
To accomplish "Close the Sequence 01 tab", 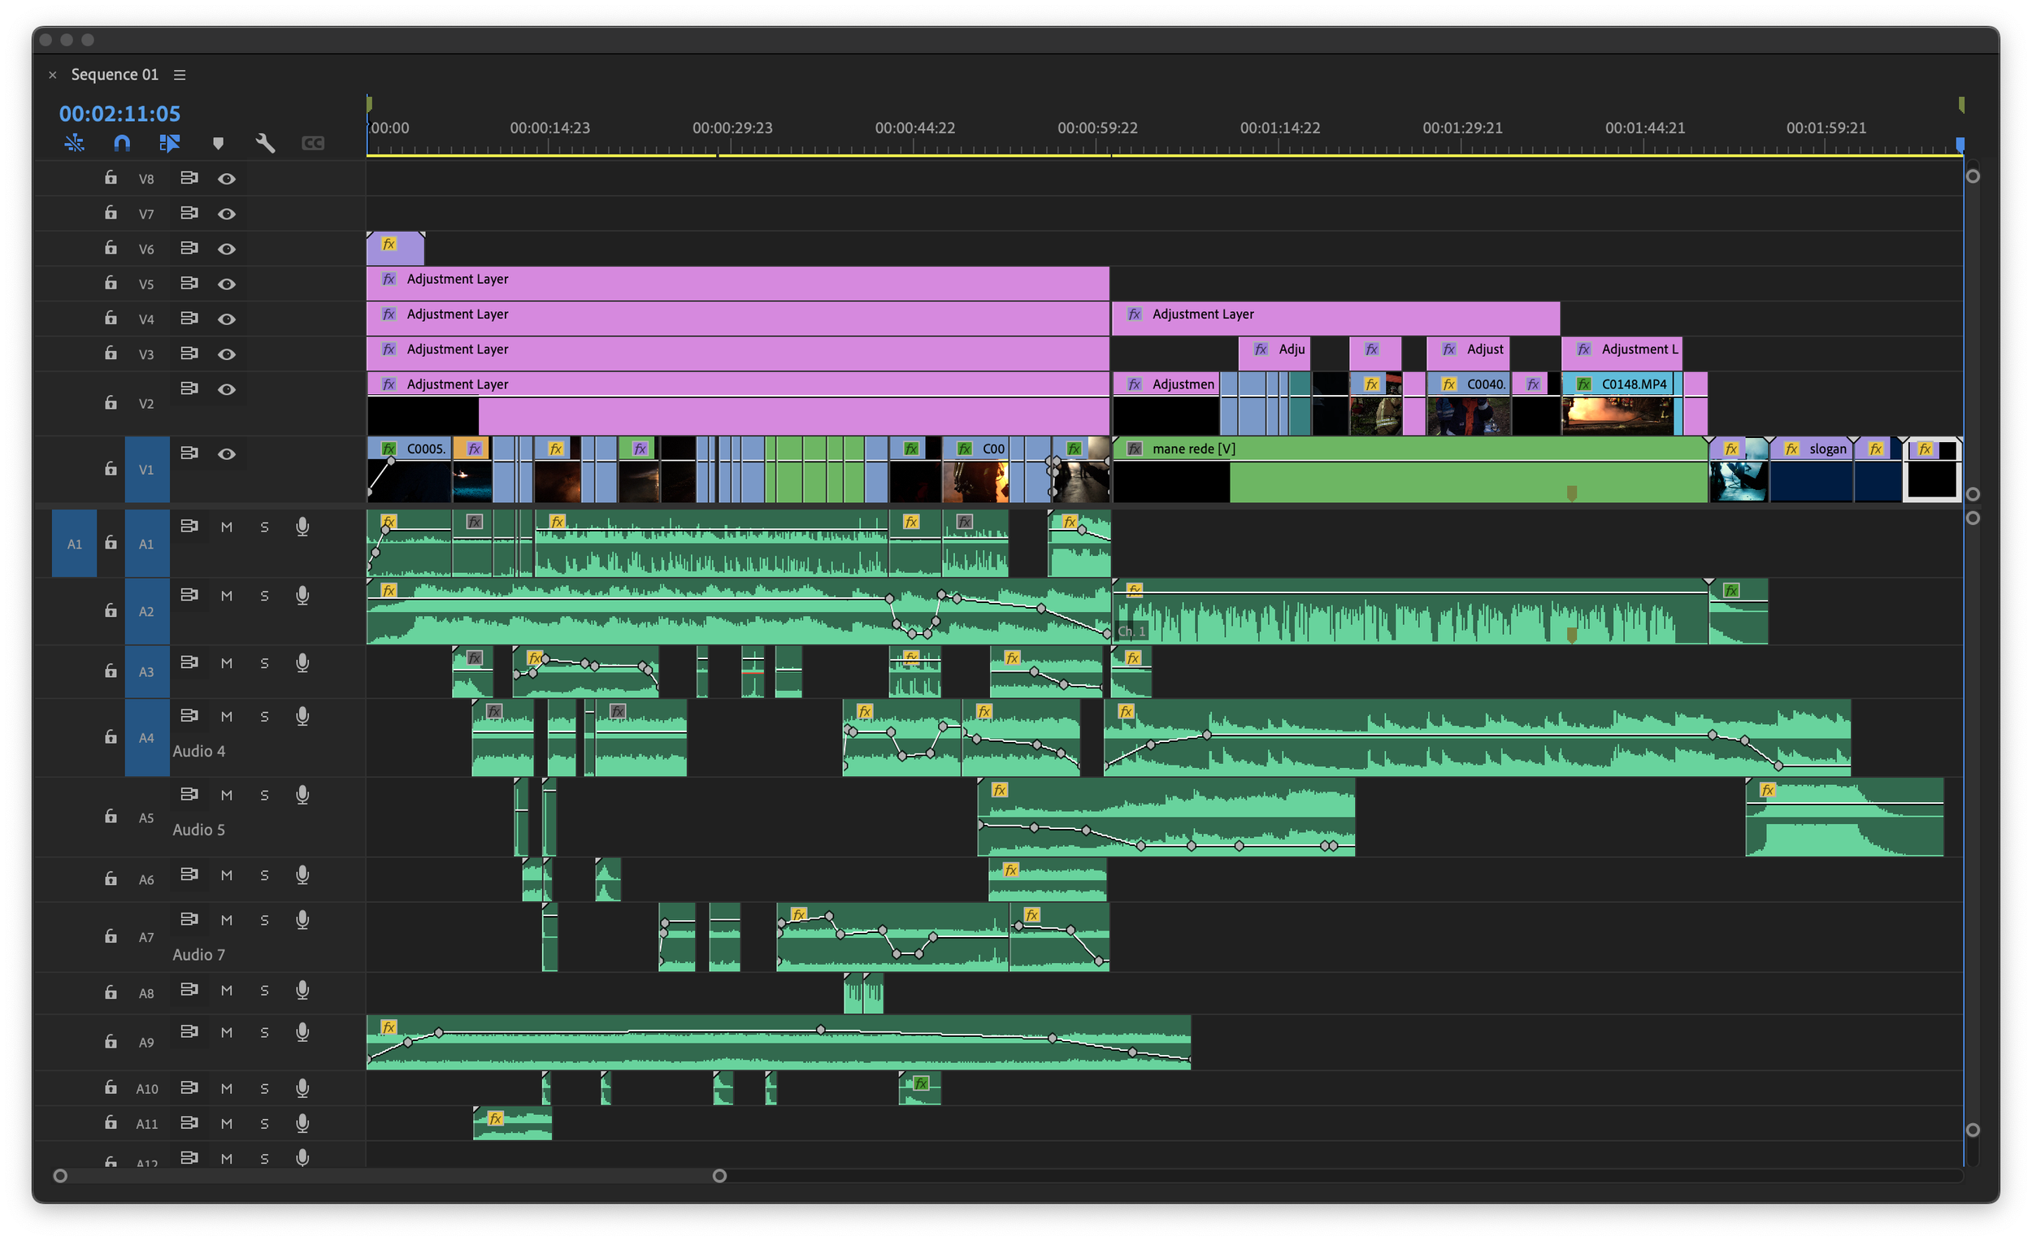I will (53, 75).
